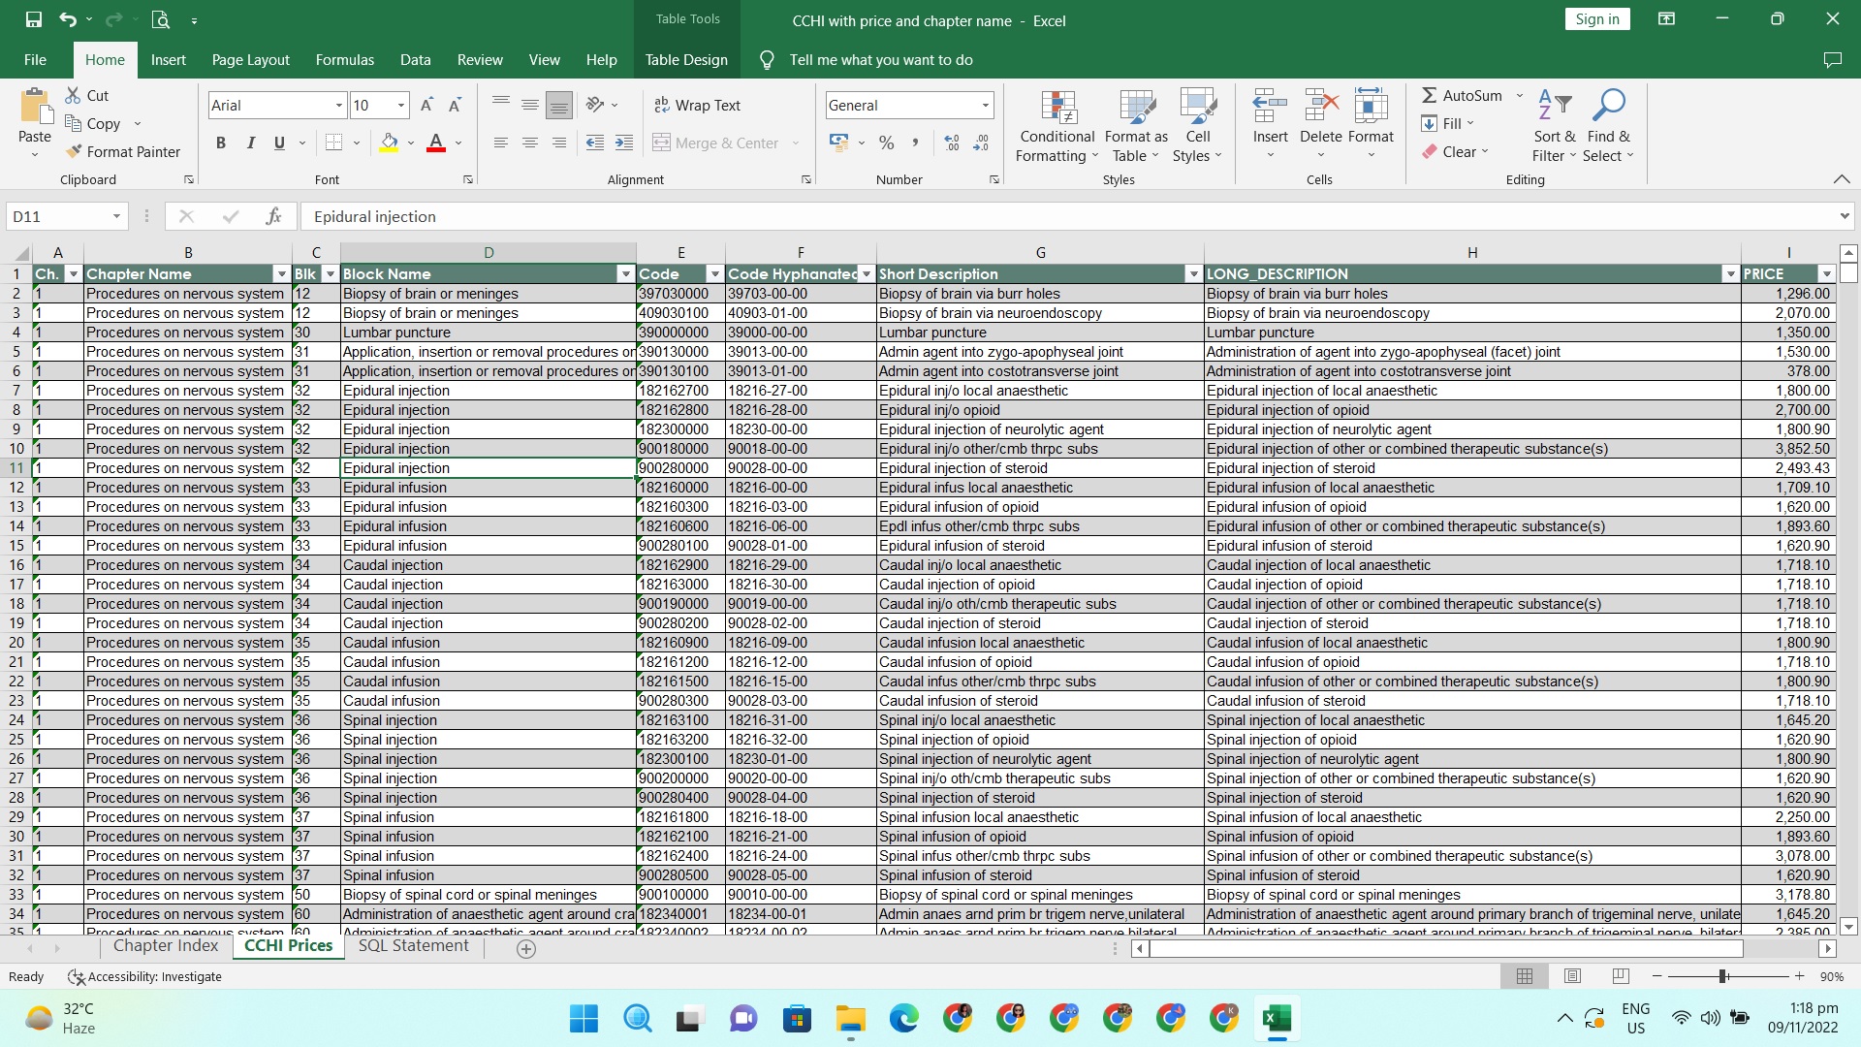
Task: Switch to Page Layout view icon
Action: click(1572, 976)
